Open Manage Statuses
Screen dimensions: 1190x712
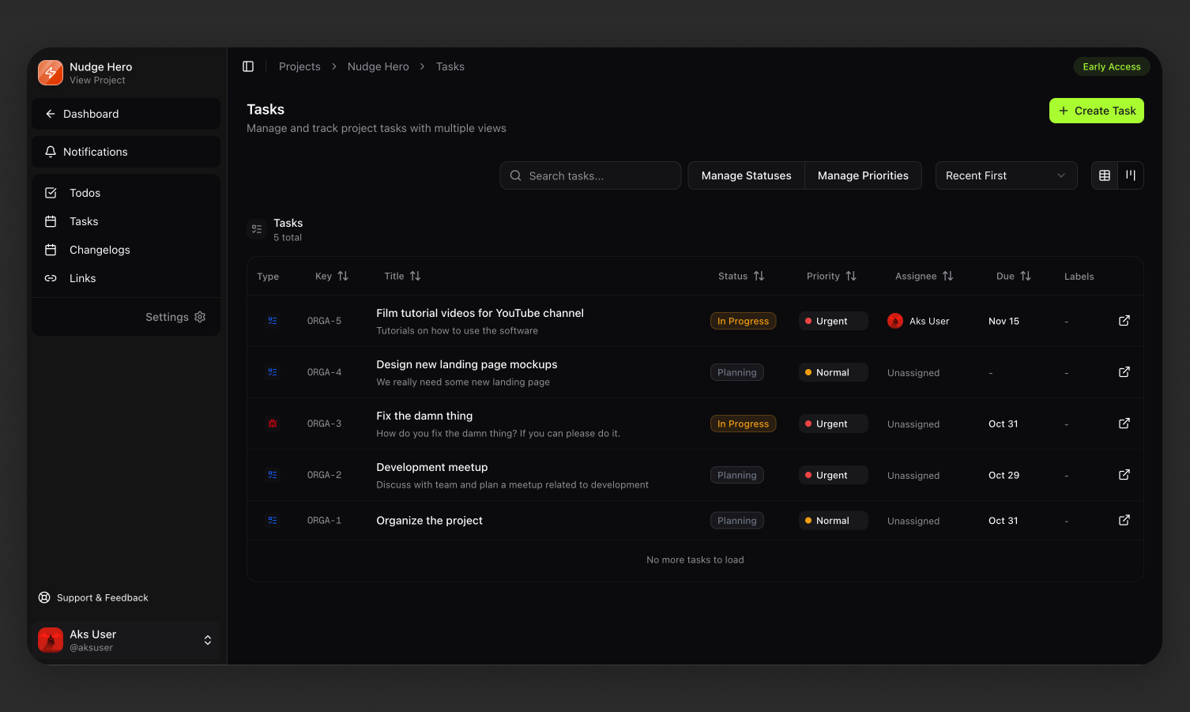coord(746,175)
